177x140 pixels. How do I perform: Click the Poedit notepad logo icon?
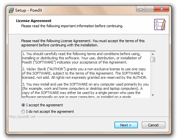coord(160,24)
